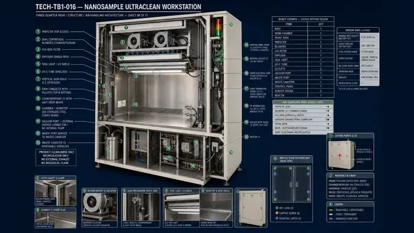The image size is (414, 233).
Task: Click callout badge 8 beside Sash Cables label
Action: tap(38, 89)
